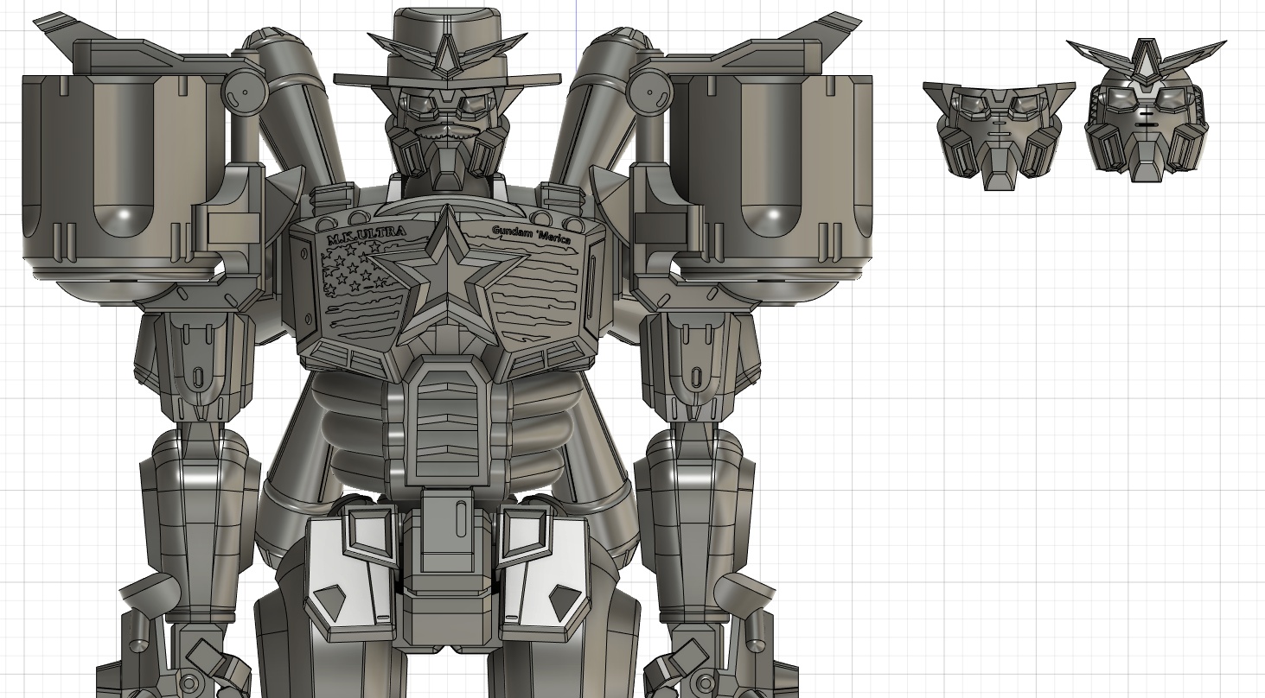The image size is (1265, 698).
Task: Select the engraved "M.K.ULTRA" text on chest
Action: [x=366, y=234]
